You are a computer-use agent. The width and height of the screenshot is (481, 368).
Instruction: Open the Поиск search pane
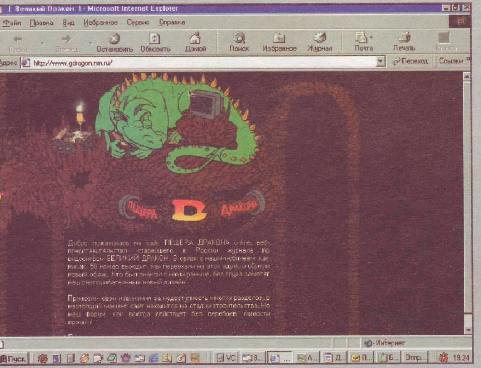coord(239,42)
